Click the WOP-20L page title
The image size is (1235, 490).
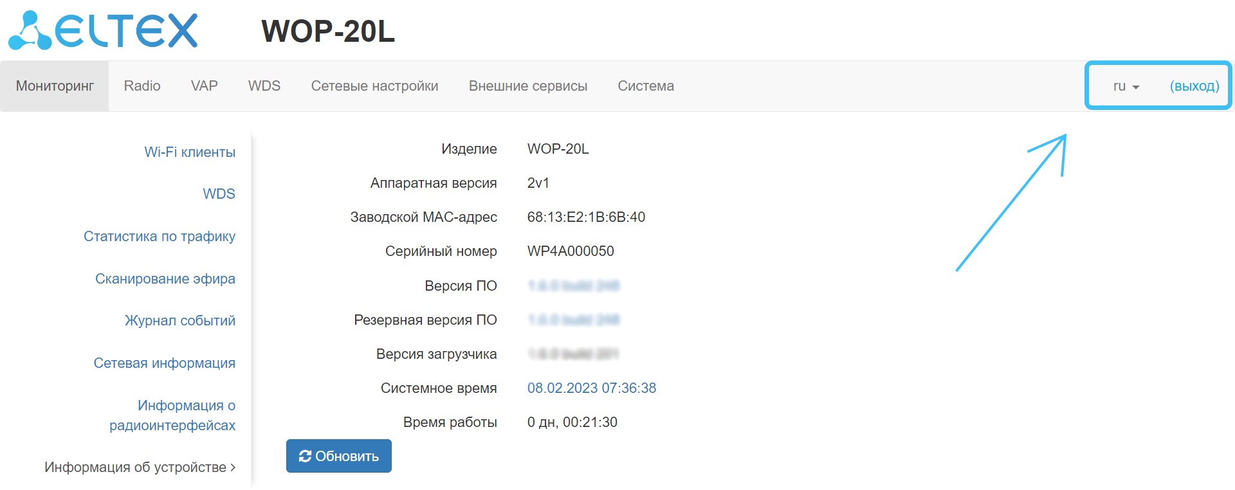click(x=328, y=31)
